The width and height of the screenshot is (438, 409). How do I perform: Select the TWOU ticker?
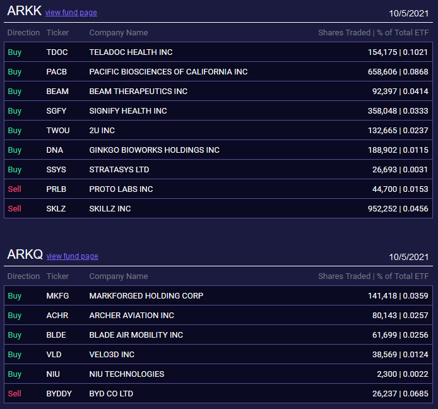[58, 131]
